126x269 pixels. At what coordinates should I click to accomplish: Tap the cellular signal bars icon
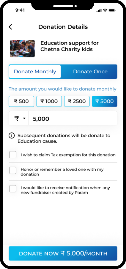(99, 10)
